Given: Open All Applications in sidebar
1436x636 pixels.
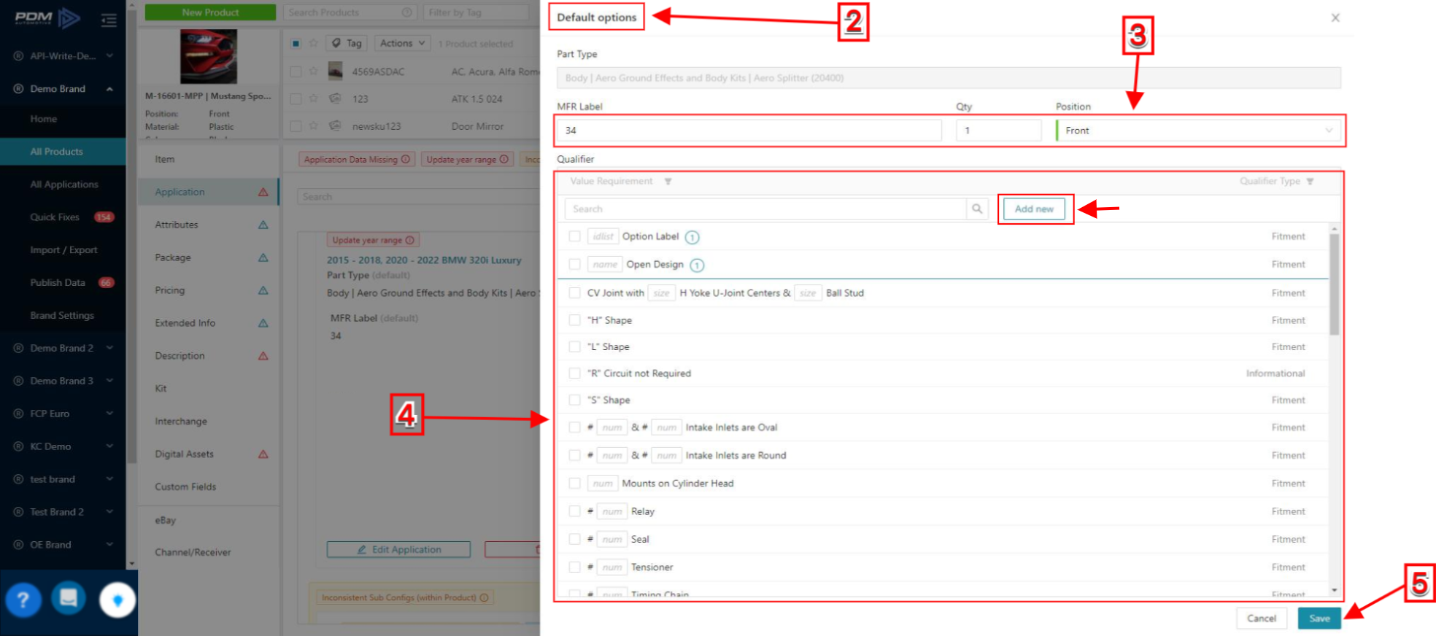Looking at the screenshot, I should pyautogui.click(x=63, y=185).
